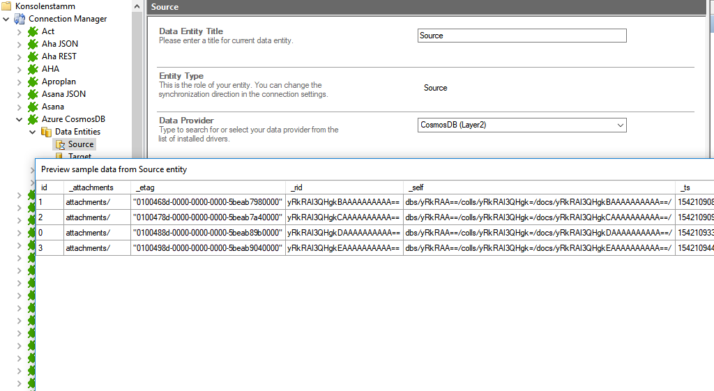This screenshot has width=714, height=391.
Task: Click the Act connection green icon
Action: point(33,31)
